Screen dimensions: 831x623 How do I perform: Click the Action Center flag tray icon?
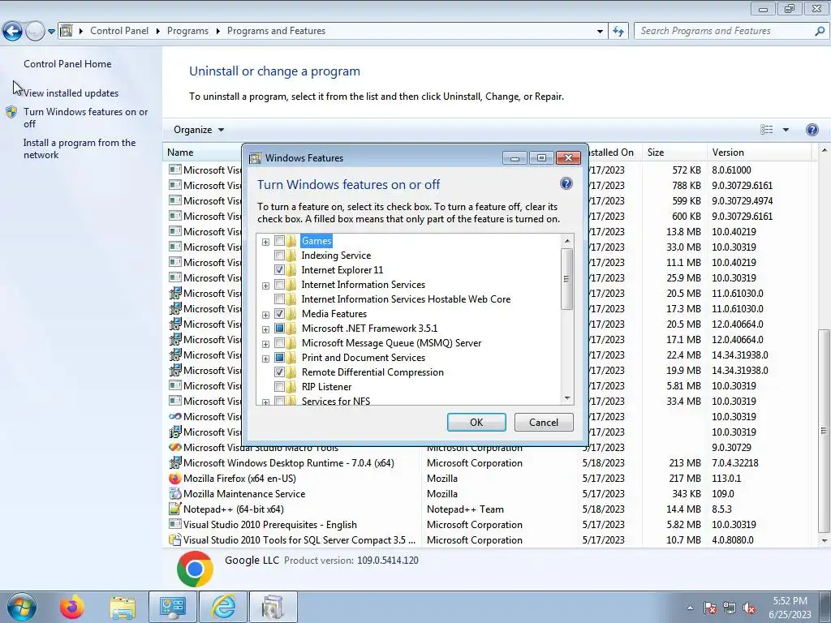coord(710,608)
